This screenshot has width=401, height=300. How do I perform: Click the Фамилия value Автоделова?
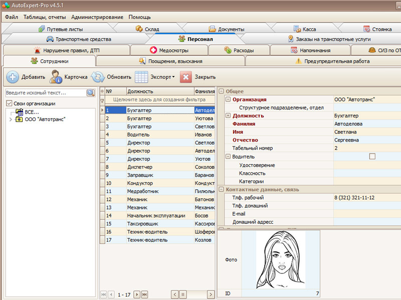click(348, 123)
